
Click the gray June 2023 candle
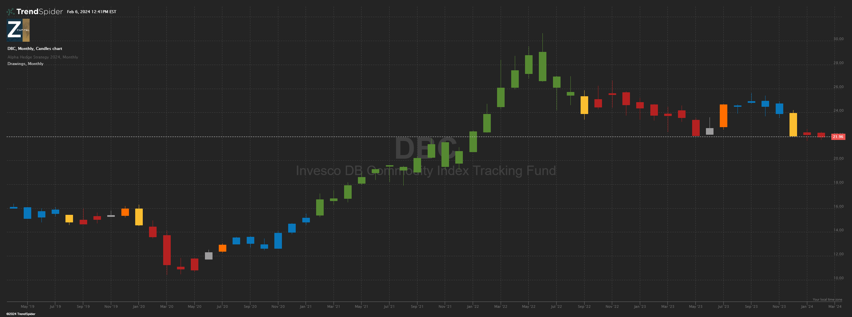tap(710, 131)
